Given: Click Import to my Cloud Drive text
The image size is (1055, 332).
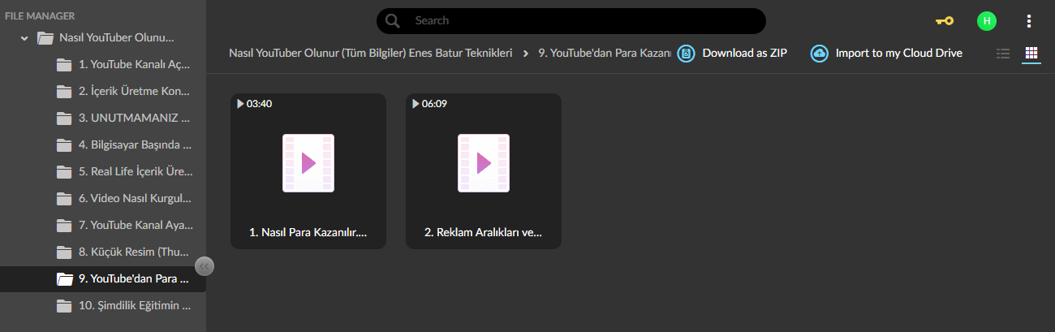Looking at the screenshot, I should coord(899,54).
